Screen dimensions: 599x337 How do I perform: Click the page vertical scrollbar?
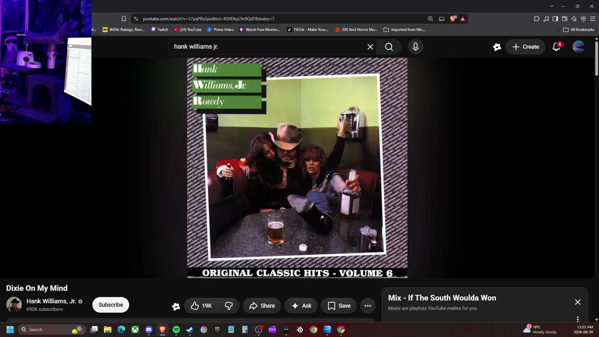(597, 59)
